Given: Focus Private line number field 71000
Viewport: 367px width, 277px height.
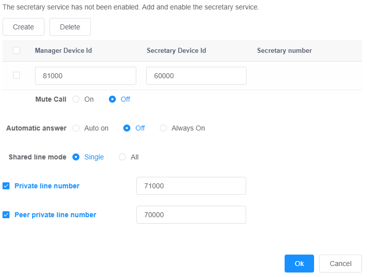Looking at the screenshot, I should click(191, 186).
